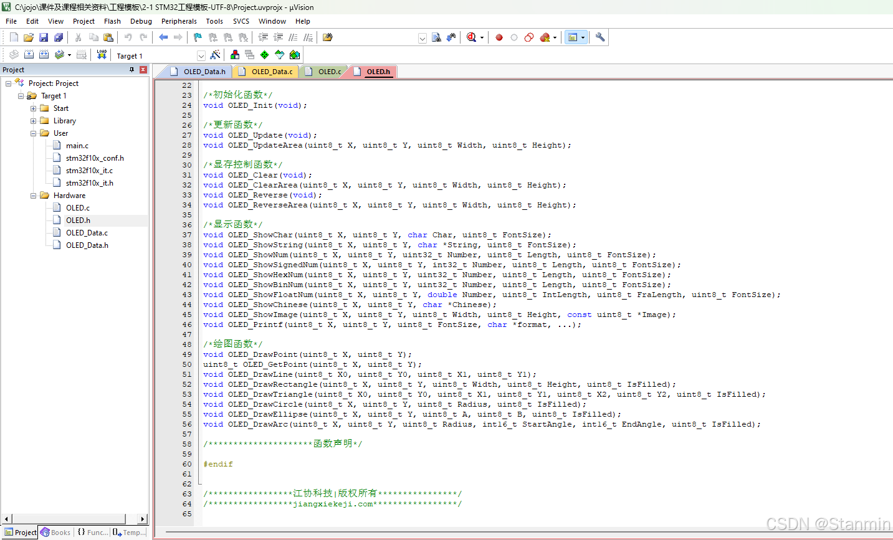Open the Flash menu
This screenshot has height=540, width=893.
click(x=112, y=21)
